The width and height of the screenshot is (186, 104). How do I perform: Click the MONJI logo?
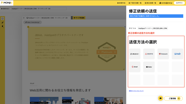[x=7, y=3]
